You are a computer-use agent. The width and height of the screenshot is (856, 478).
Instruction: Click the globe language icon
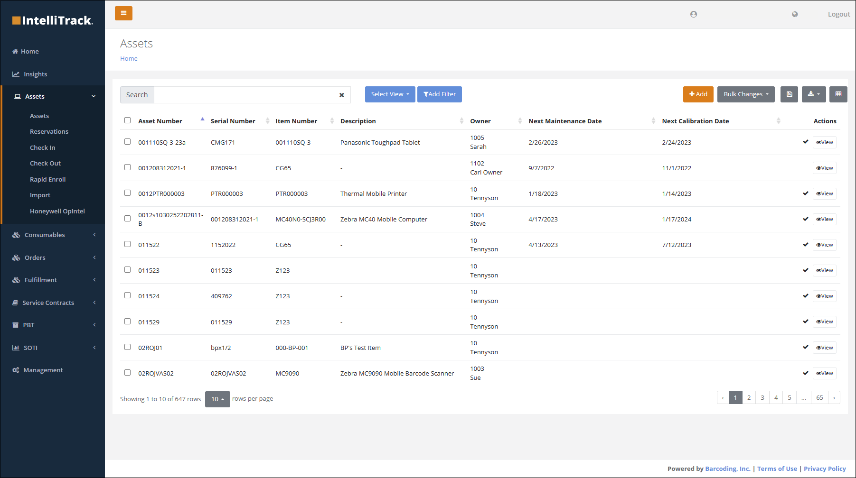(795, 14)
